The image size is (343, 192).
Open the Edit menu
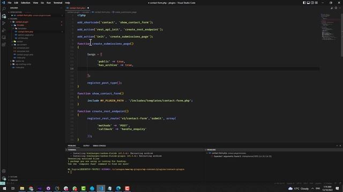(16, 3)
